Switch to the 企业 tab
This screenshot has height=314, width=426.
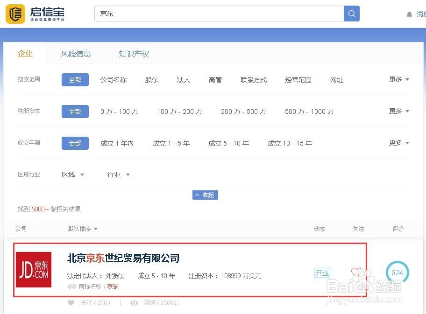(25, 54)
